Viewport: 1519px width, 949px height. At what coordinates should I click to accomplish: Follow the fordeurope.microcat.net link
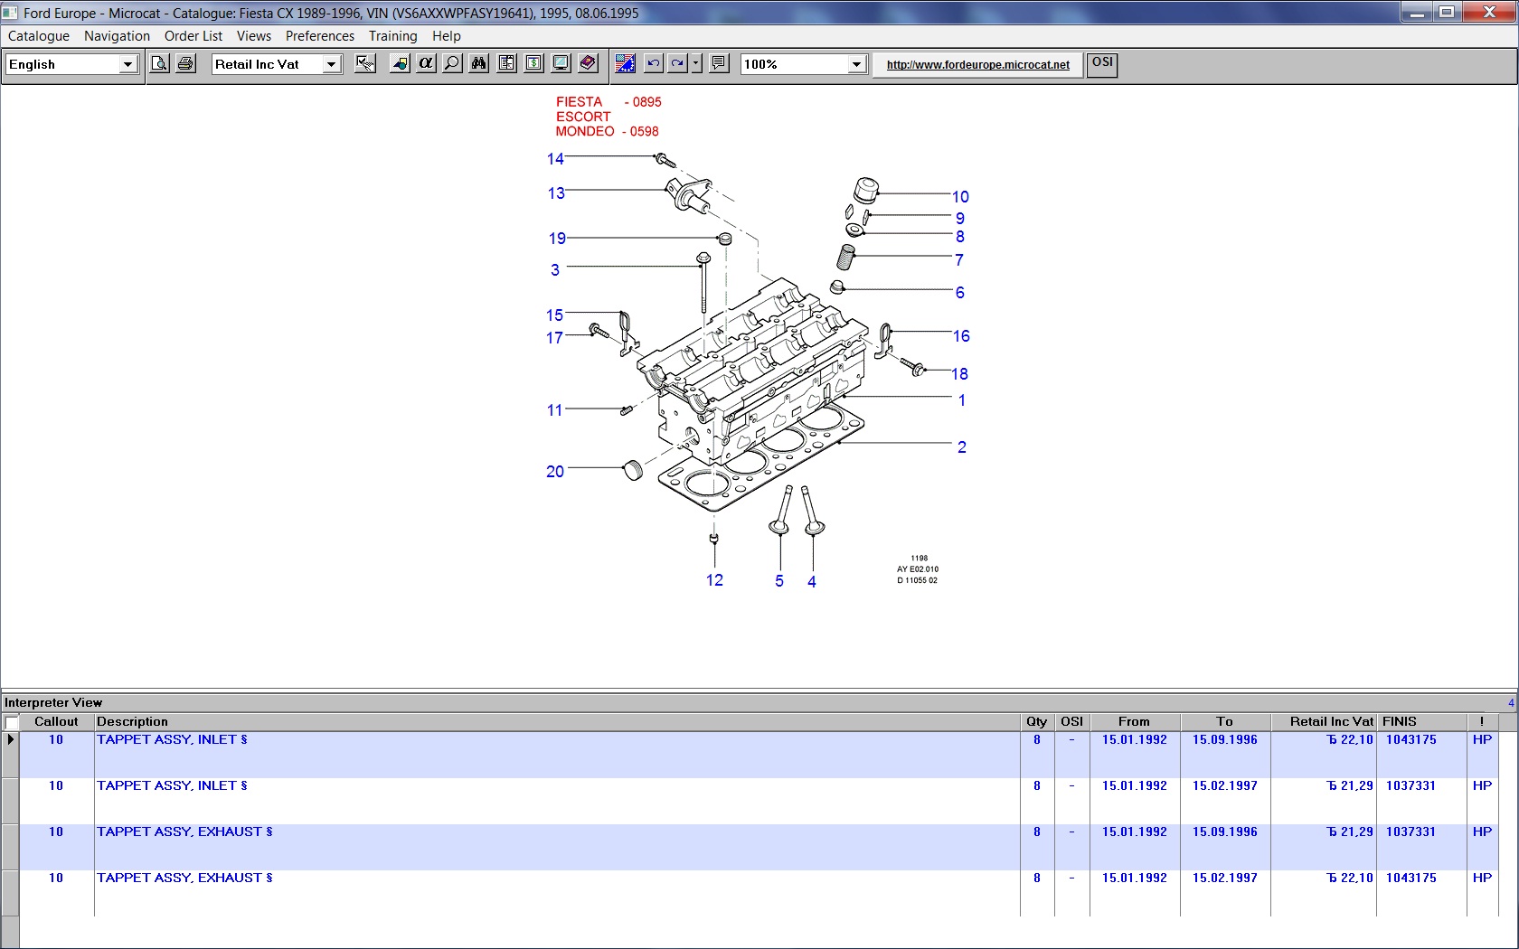pos(977,64)
